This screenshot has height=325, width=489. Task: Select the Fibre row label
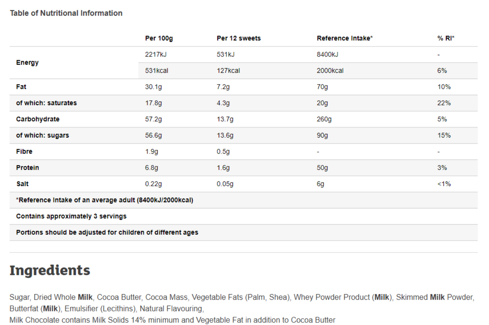(x=24, y=152)
